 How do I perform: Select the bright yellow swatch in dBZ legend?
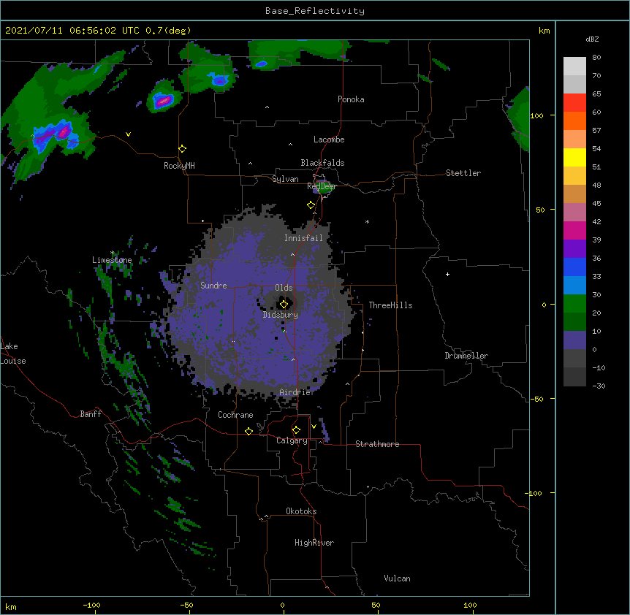(x=574, y=157)
